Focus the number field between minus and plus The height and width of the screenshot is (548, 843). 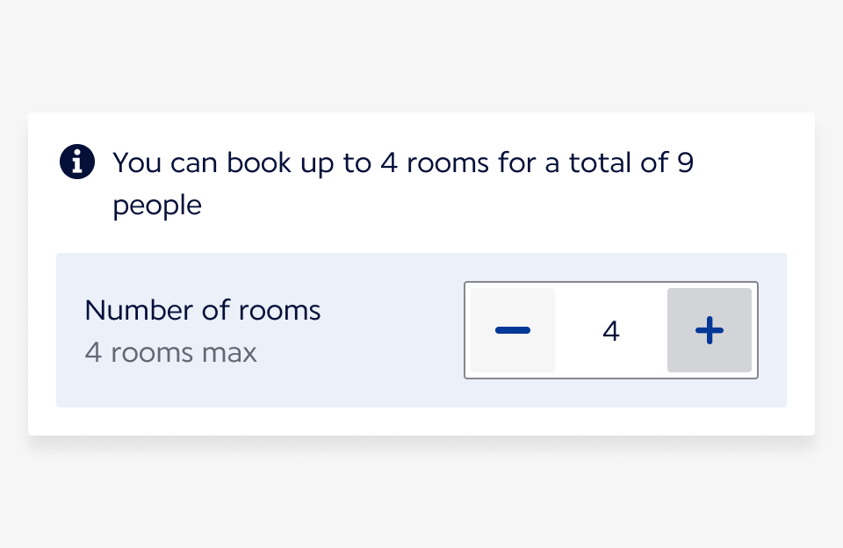click(x=611, y=331)
